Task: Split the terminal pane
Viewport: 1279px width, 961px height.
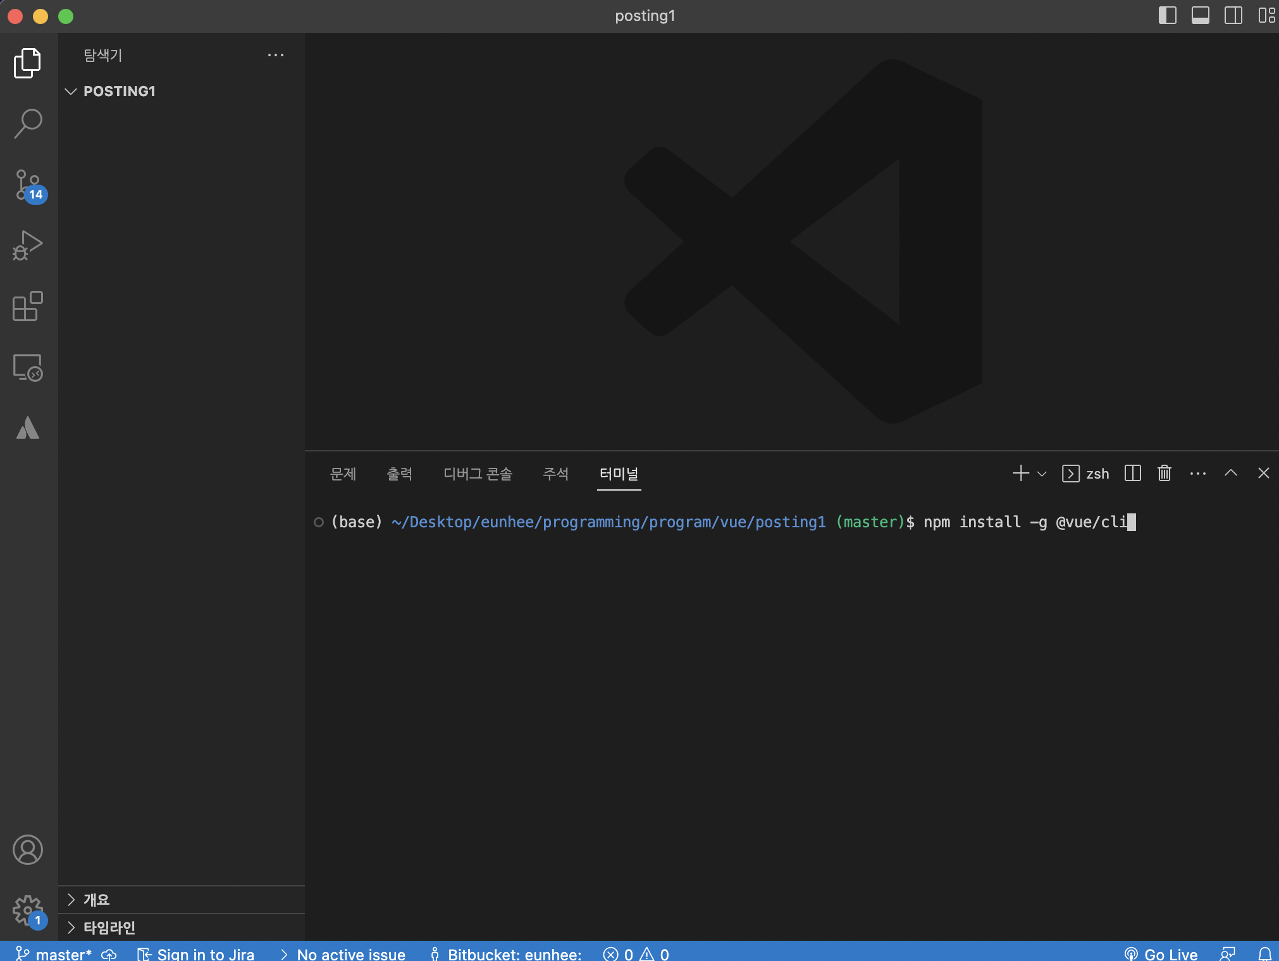Action: [x=1132, y=474]
